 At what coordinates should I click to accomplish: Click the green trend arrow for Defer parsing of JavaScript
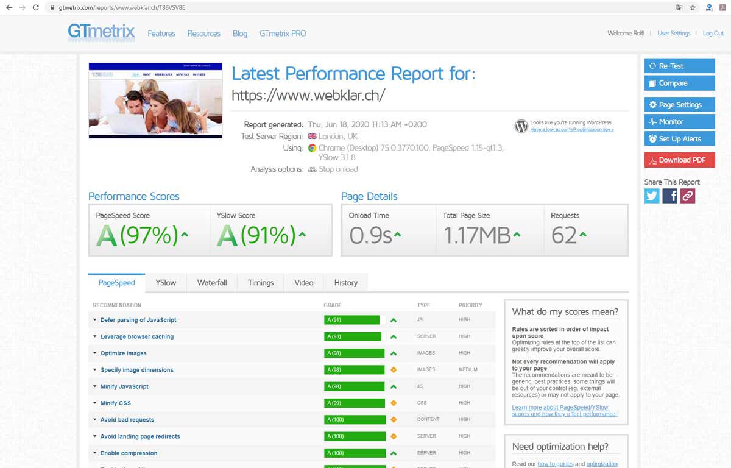click(394, 320)
